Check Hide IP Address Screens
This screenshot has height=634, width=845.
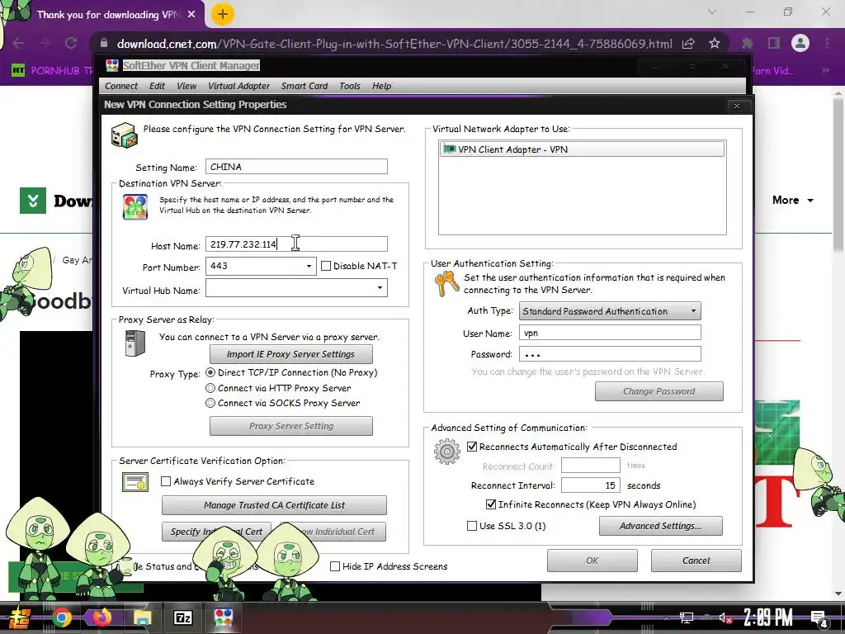coord(335,566)
